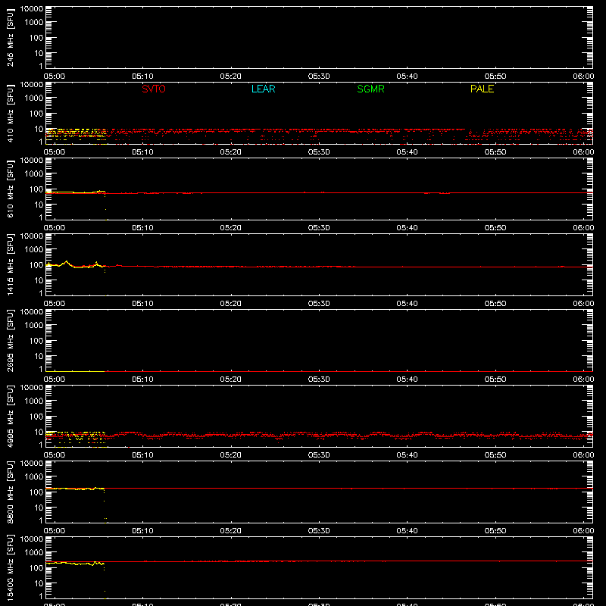Click 05:10 time label below 245 MHz panel

pos(142,77)
